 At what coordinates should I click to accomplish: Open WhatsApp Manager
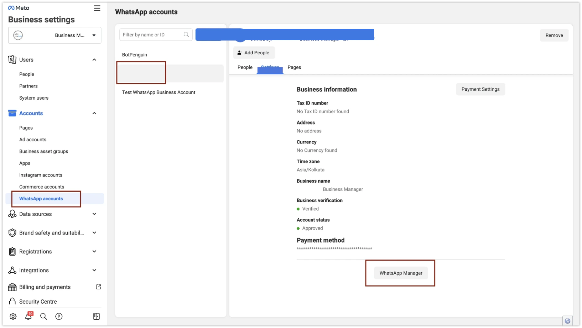[x=401, y=273]
